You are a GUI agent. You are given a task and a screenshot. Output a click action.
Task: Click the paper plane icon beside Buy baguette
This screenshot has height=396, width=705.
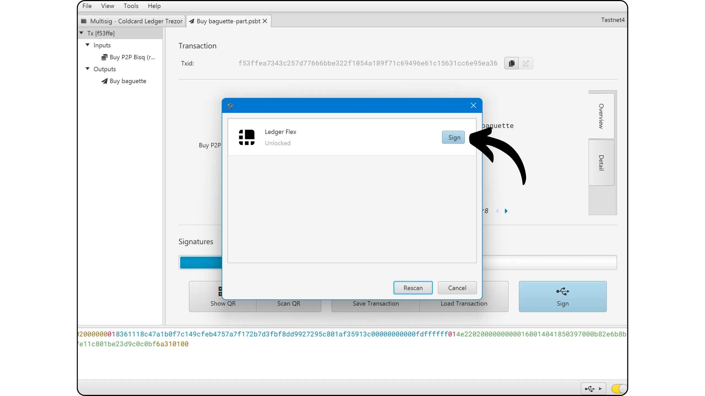(x=104, y=81)
